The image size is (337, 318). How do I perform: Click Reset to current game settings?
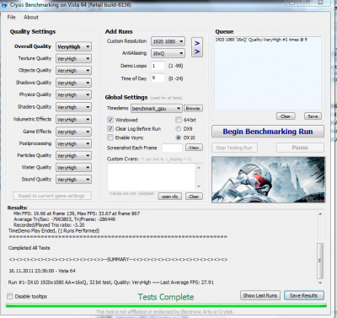point(52,196)
